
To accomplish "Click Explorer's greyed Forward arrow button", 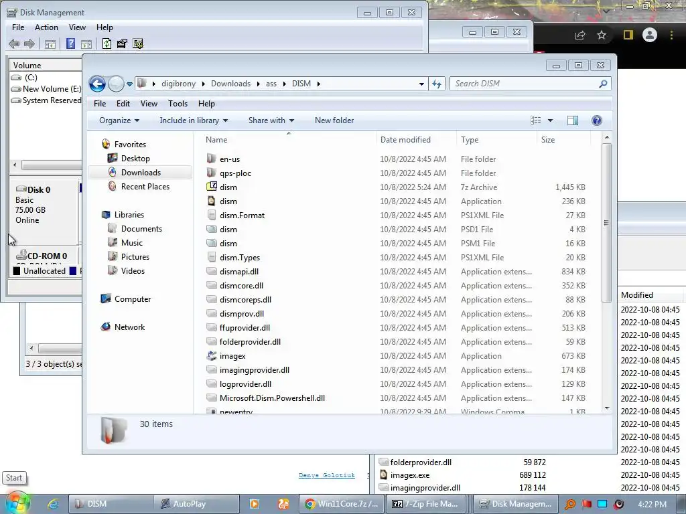I will pos(116,84).
